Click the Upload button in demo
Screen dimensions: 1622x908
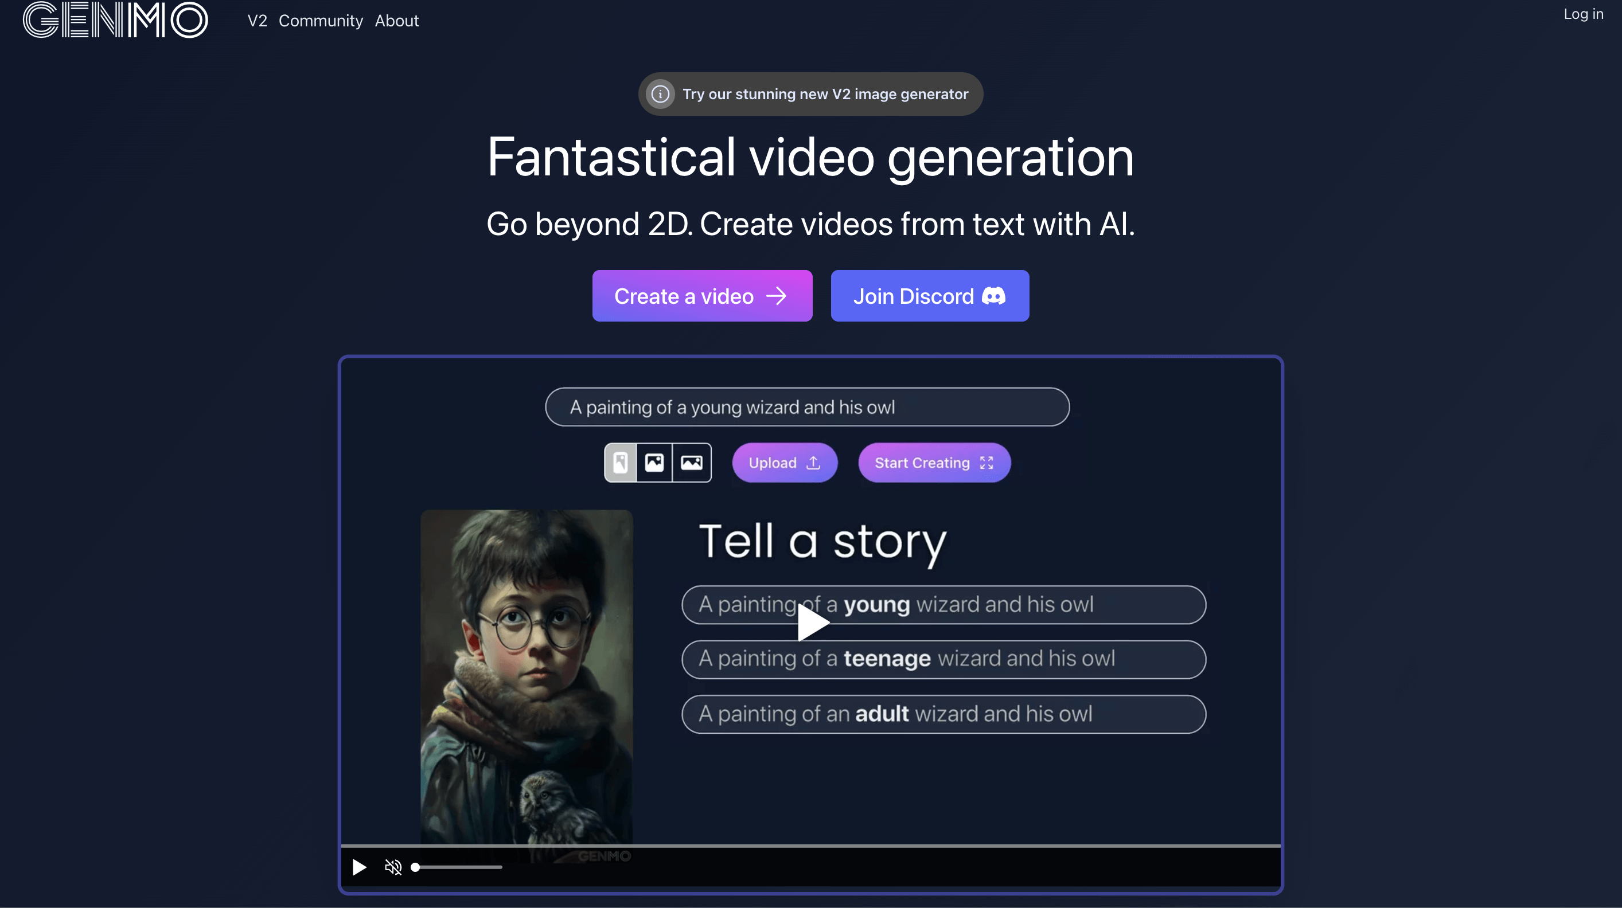[x=785, y=463]
